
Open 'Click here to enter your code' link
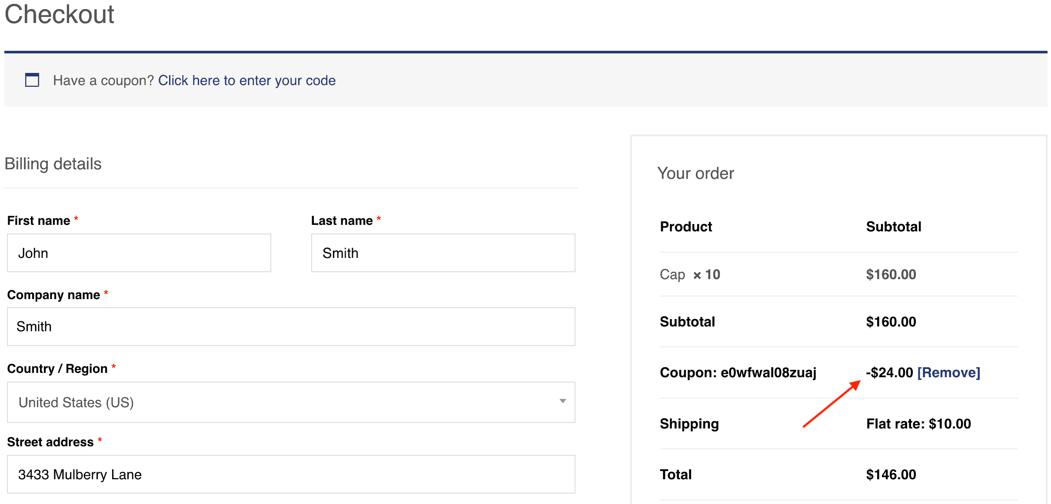[247, 80]
